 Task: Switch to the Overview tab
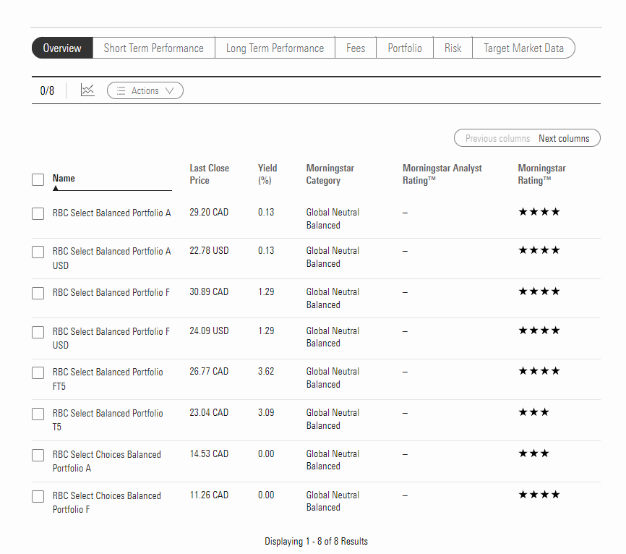(x=62, y=48)
